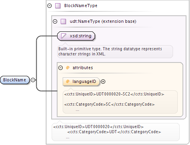Click the udt:NameType (extension base) label
The width and height of the screenshot is (190, 145).
point(103,21)
